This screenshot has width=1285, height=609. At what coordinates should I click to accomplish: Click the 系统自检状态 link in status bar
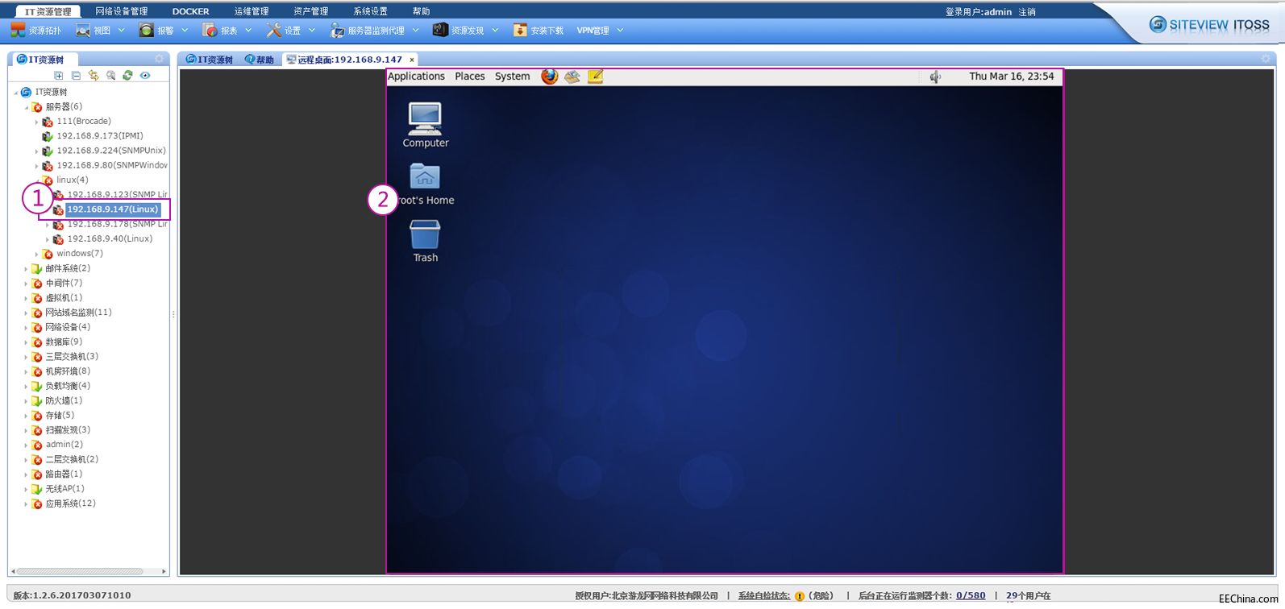763,596
